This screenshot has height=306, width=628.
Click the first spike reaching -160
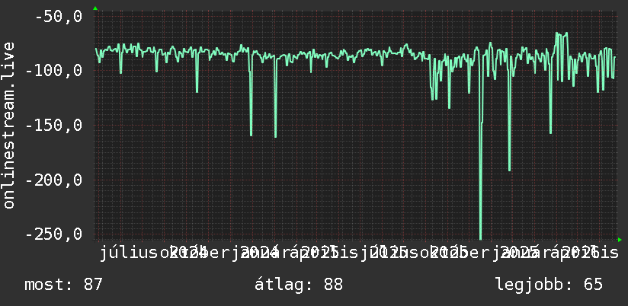(251, 134)
